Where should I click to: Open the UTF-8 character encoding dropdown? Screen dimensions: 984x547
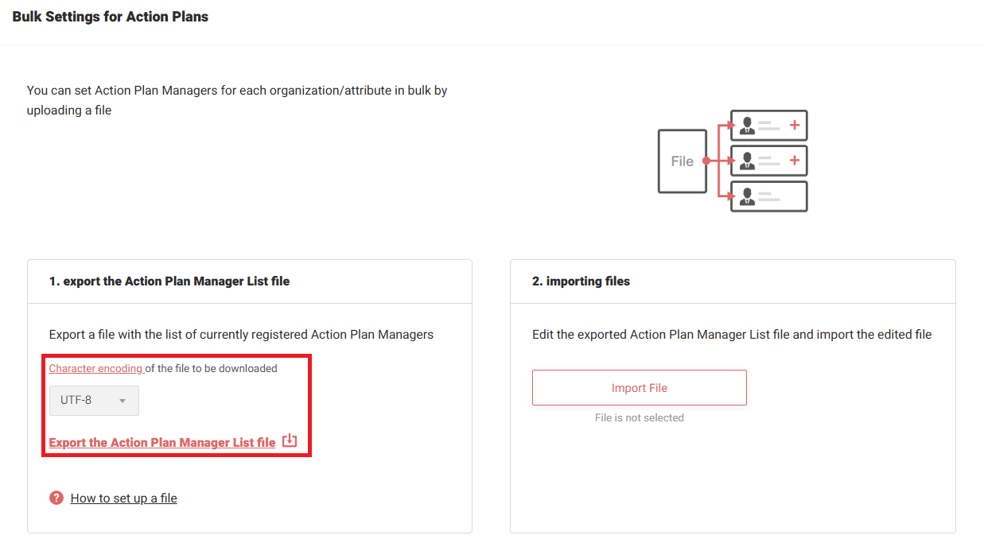pos(93,401)
